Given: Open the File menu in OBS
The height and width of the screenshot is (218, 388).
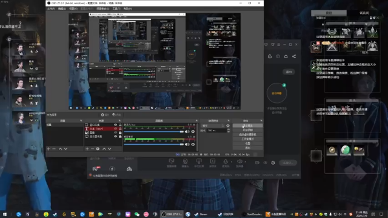Looking at the screenshot, I should [x=51, y=8].
